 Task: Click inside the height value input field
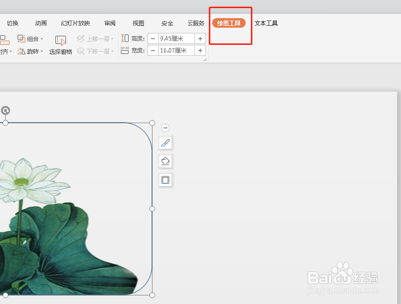pyautogui.click(x=175, y=39)
